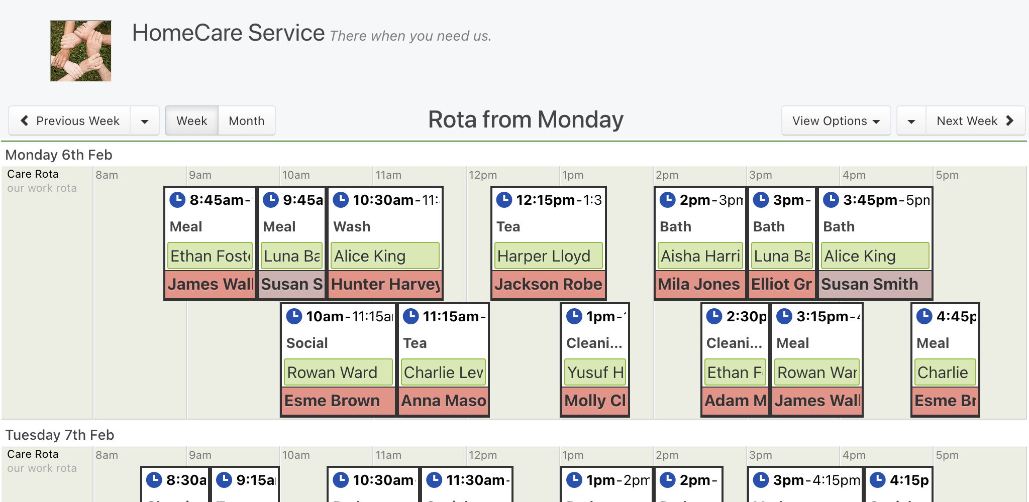Image resolution: width=1029 pixels, height=502 pixels.
Task: Expand the dropdown arrow beside Previous Week
Action: pos(145,120)
